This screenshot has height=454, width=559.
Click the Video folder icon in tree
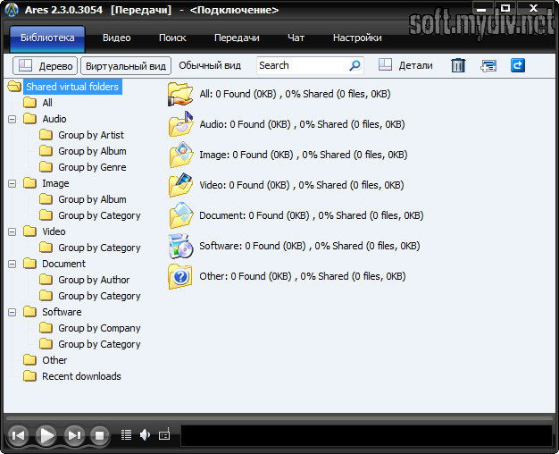30,231
